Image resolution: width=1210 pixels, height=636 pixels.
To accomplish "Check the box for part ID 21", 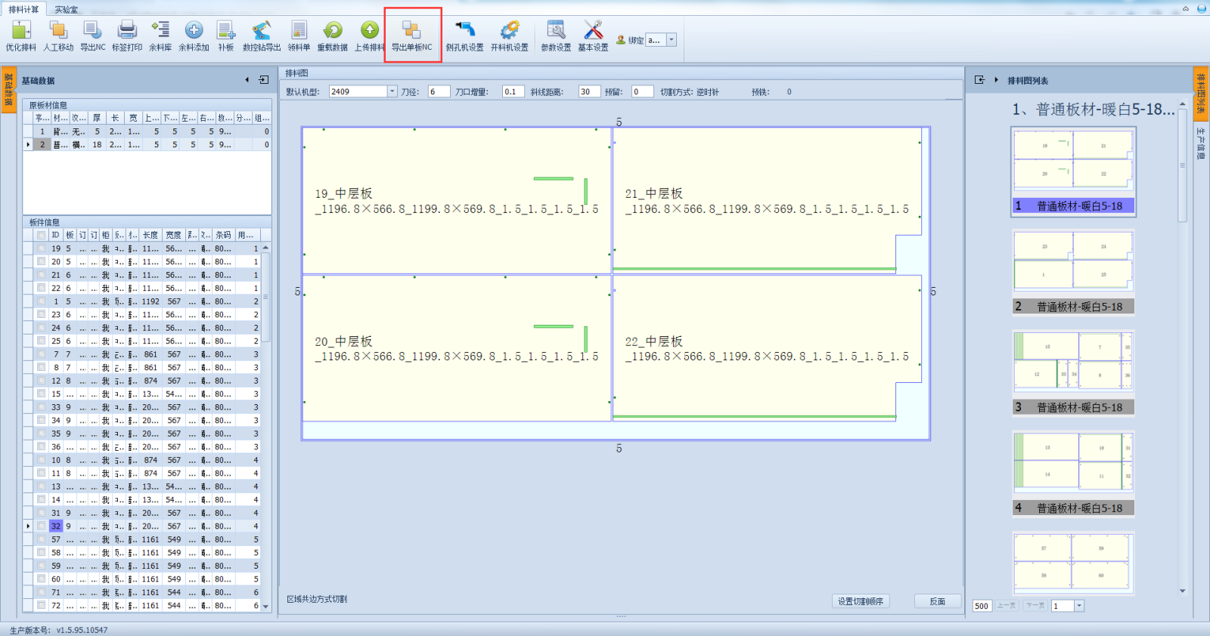I will click(42, 275).
